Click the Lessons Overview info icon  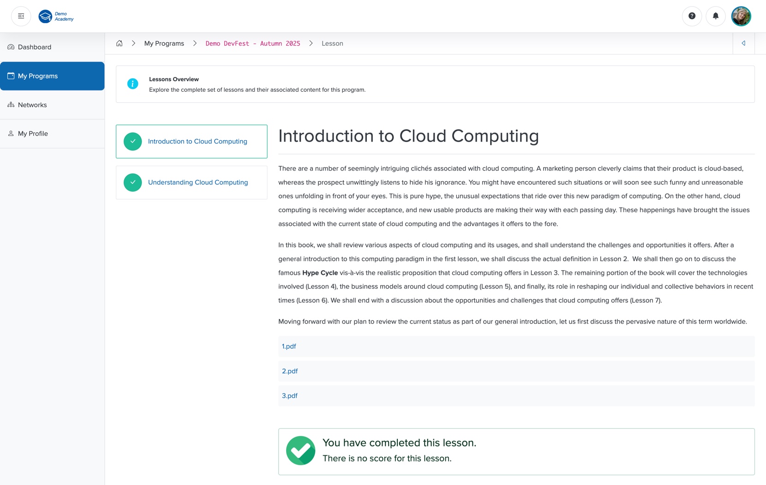tap(132, 84)
